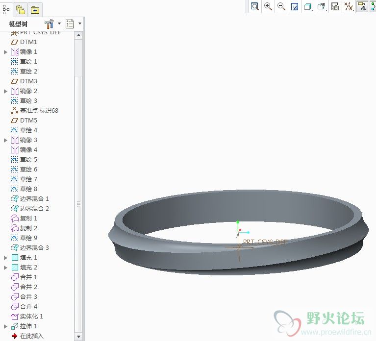Open model tree settings hammer icon
This screenshot has width=376, height=341.
pos(49,24)
